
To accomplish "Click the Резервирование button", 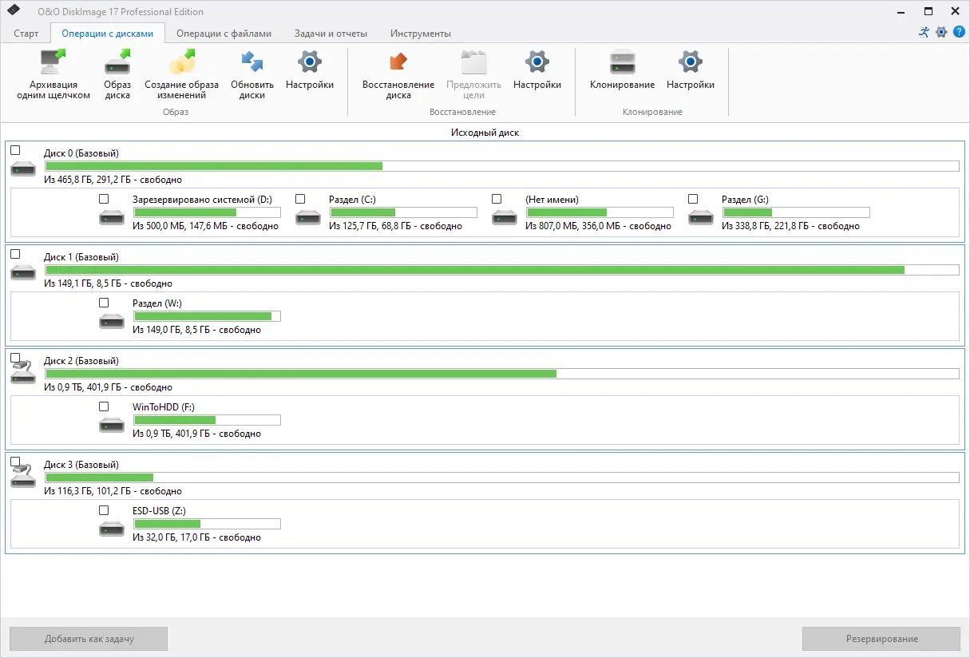I will [881, 639].
